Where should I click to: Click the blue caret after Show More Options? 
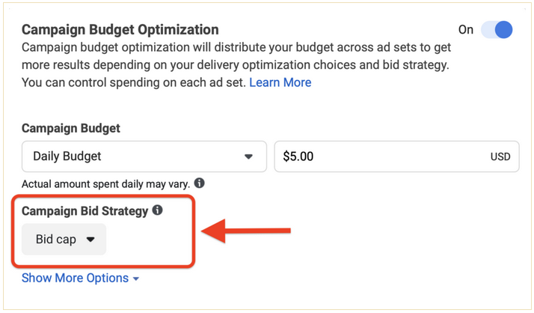[136, 279]
